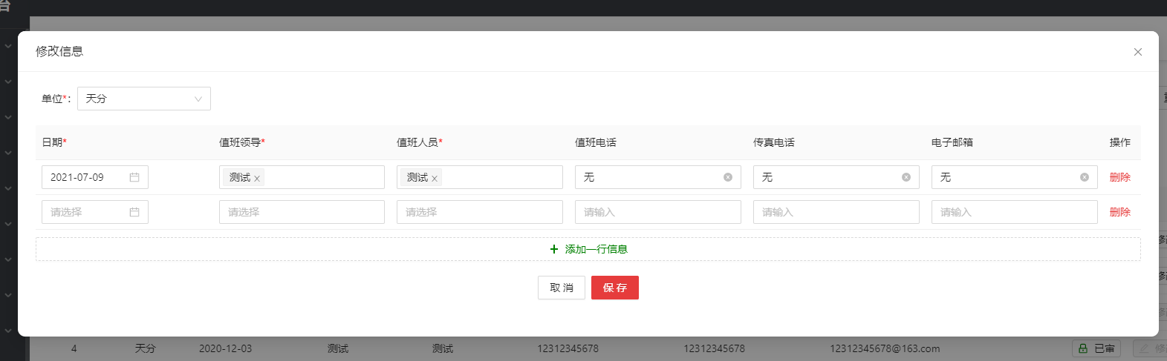Open the empty 请选择 date field
Viewport: 1167px width, 361px height.
point(95,212)
